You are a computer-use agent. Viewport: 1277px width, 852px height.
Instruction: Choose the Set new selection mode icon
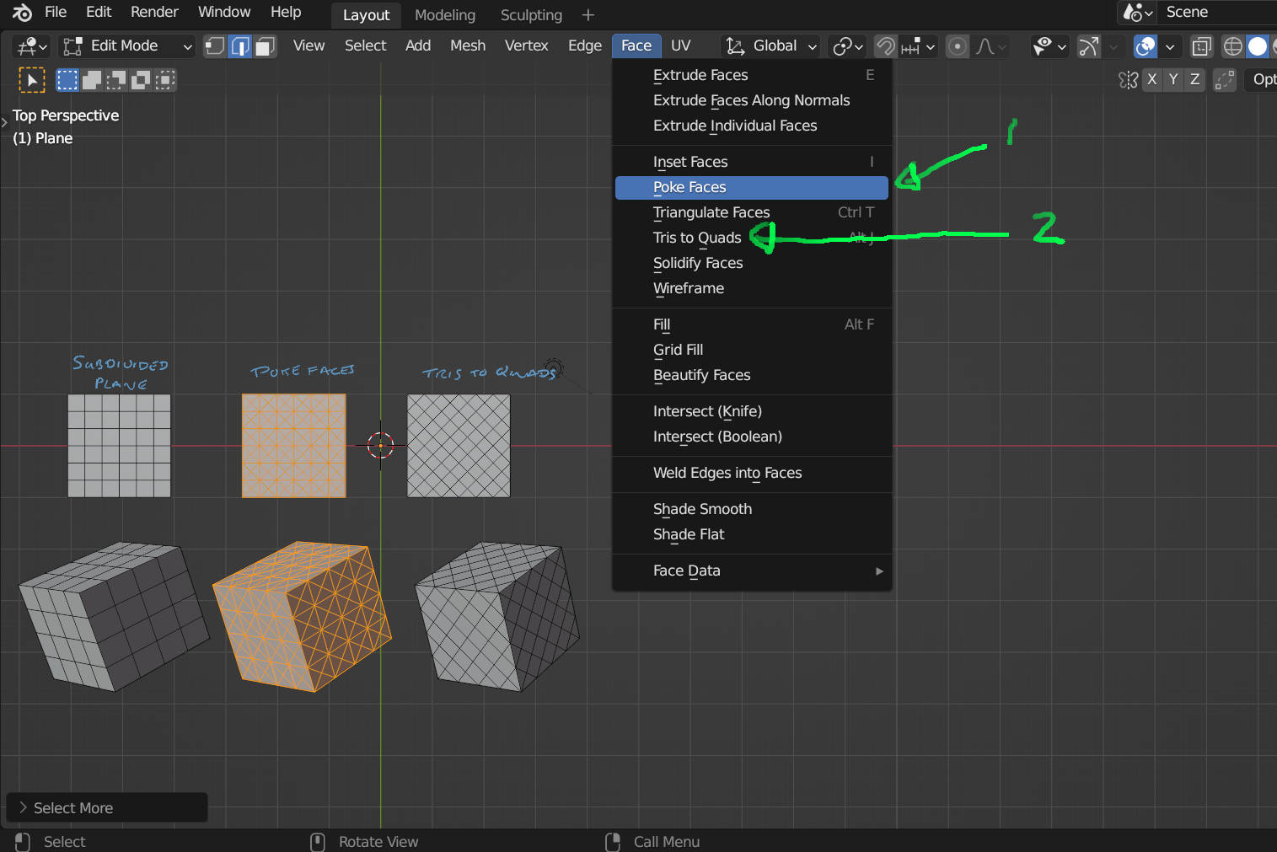(x=67, y=80)
